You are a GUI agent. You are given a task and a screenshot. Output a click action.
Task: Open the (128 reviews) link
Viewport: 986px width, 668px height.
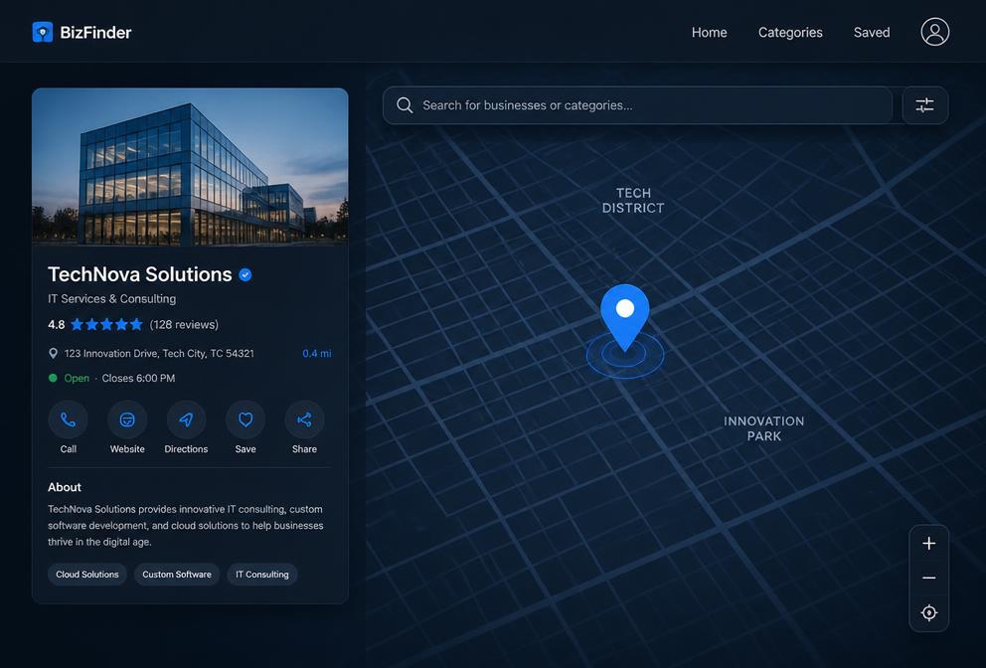click(x=184, y=325)
